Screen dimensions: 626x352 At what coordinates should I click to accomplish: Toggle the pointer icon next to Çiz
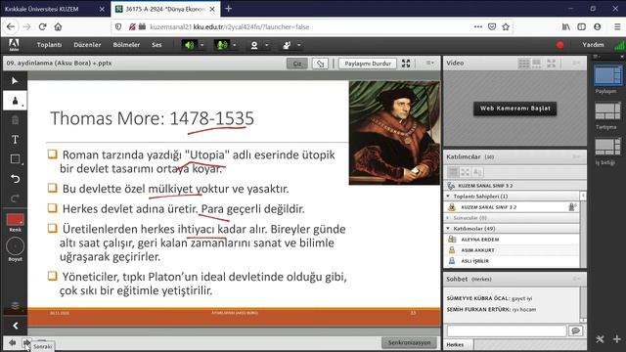320,64
